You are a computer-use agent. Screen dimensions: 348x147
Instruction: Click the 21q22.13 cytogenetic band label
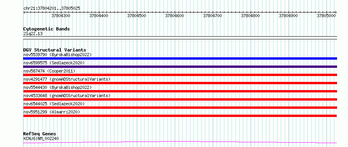[x=33, y=34]
